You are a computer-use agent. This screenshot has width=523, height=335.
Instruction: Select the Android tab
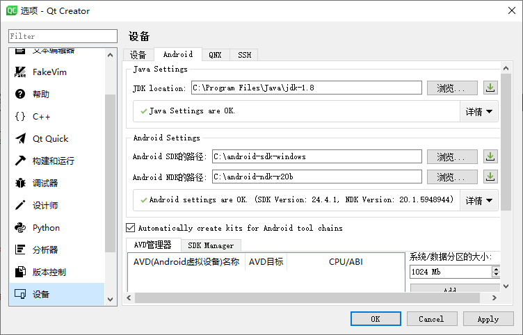[x=178, y=54]
